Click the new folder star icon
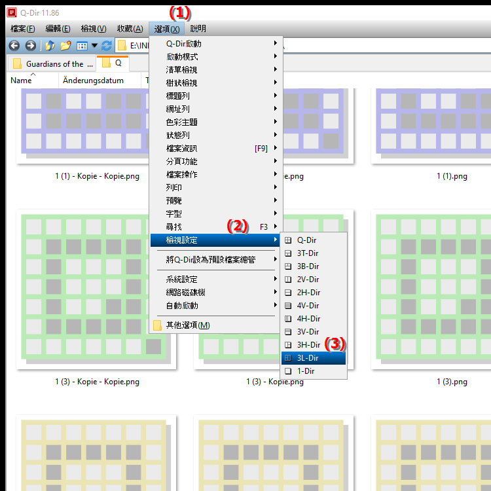This screenshot has height=491, width=491. click(x=65, y=46)
